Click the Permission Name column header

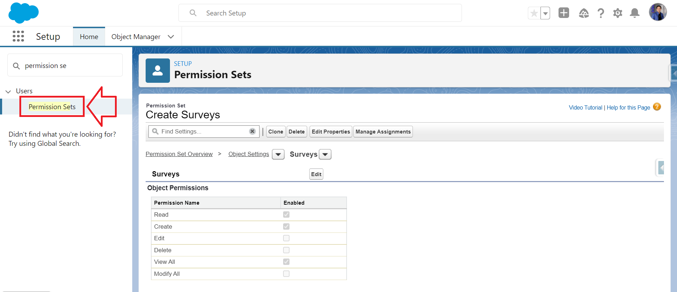[x=216, y=203]
